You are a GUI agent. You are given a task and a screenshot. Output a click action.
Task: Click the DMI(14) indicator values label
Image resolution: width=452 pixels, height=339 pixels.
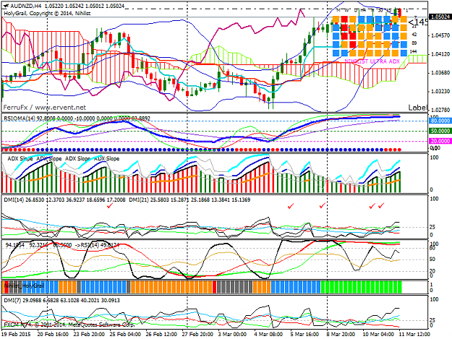pos(64,199)
